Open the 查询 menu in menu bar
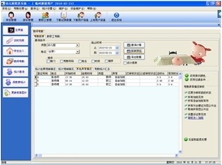This screenshot has height=165, width=222. pyautogui.click(x=35, y=9)
